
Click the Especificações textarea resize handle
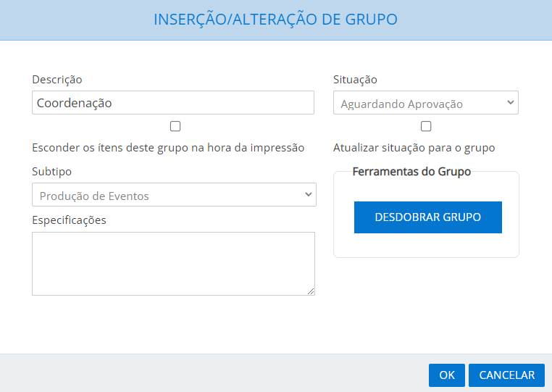311,291
